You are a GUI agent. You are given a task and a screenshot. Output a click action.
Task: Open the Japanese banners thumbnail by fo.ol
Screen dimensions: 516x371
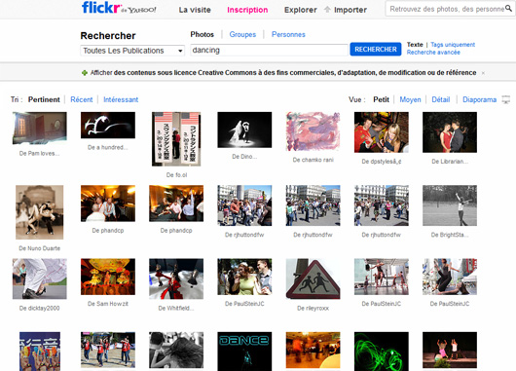176,139
